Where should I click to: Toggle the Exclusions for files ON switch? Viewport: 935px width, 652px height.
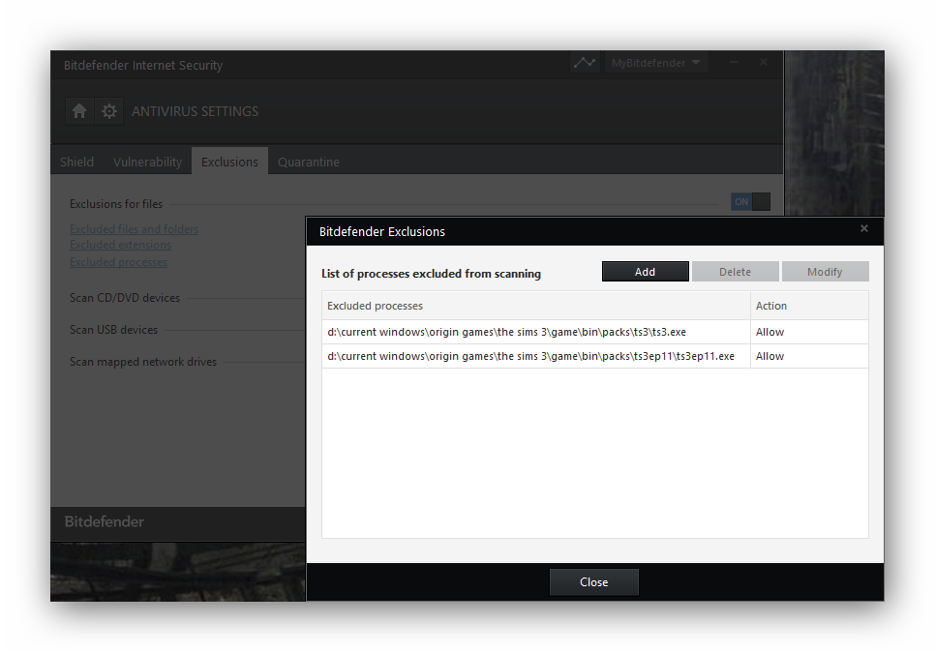pos(751,201)
